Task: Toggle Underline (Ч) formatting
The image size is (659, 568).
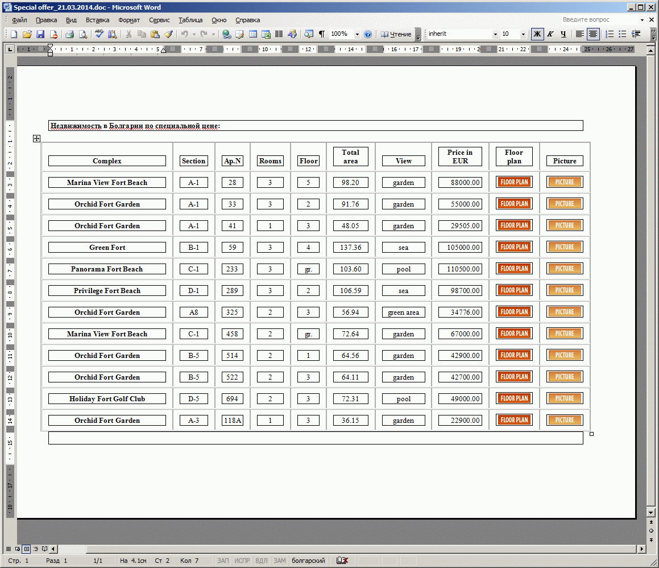Action: [563, 34]
